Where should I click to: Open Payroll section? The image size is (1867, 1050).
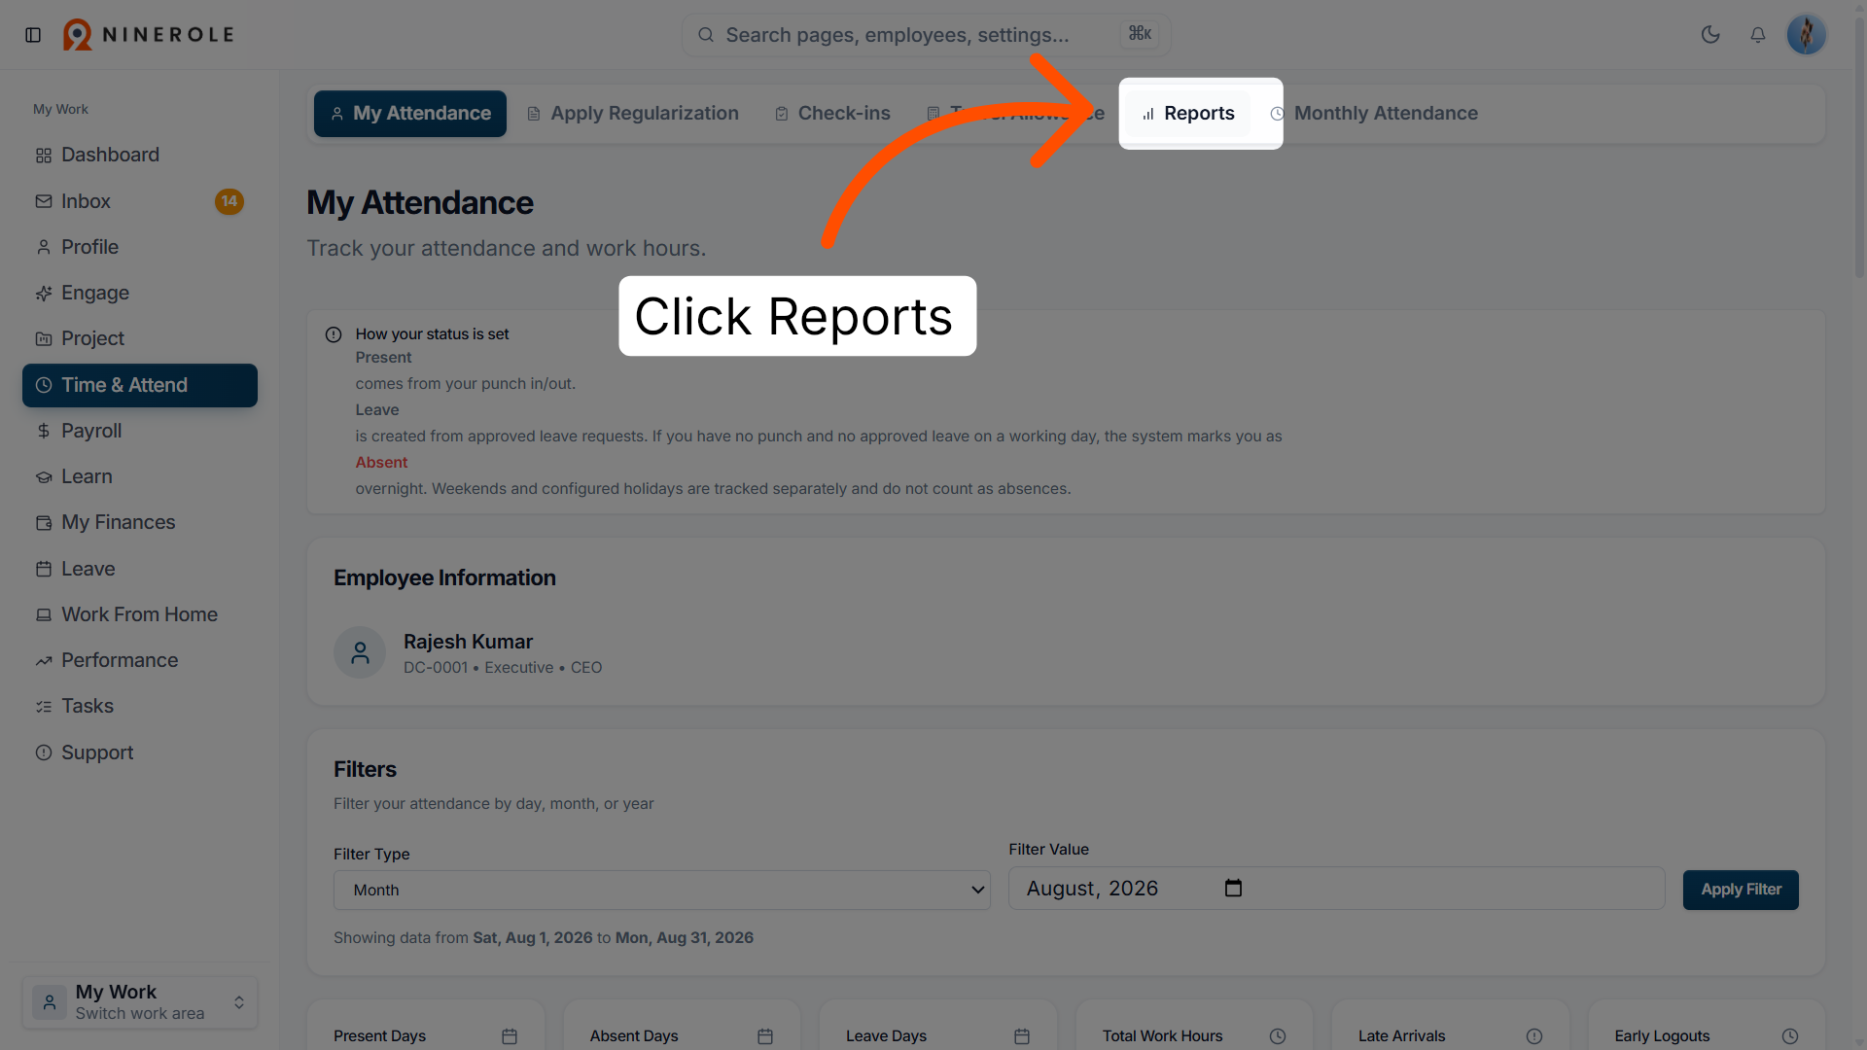coord(140,431)
